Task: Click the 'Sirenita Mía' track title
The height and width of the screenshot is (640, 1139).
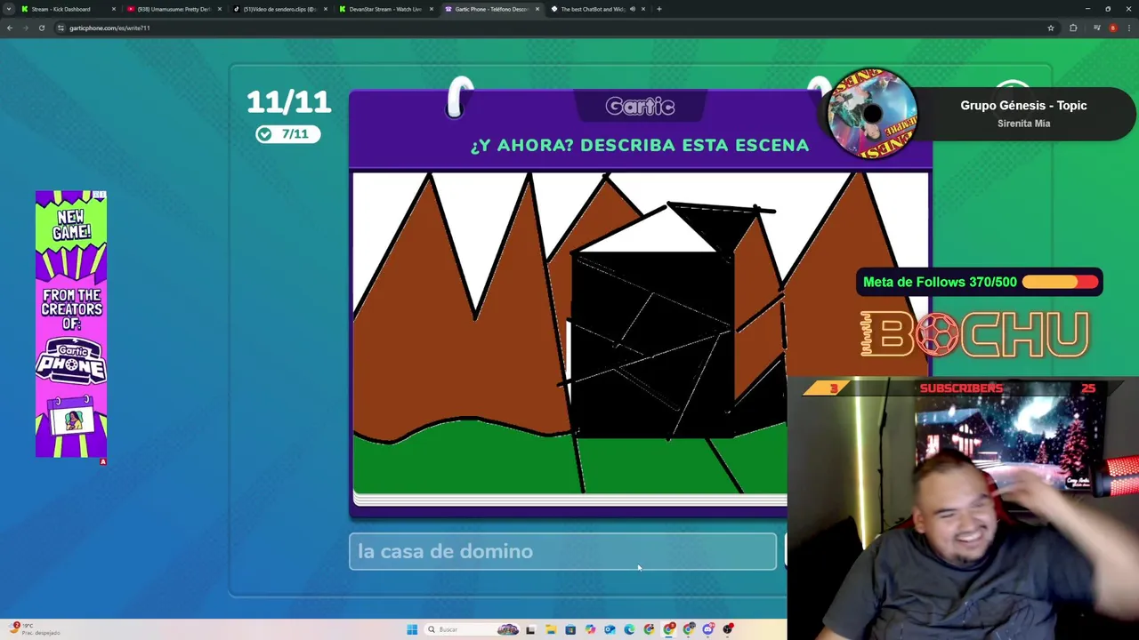Action: pyautogui.click(x=1023, y=124)
